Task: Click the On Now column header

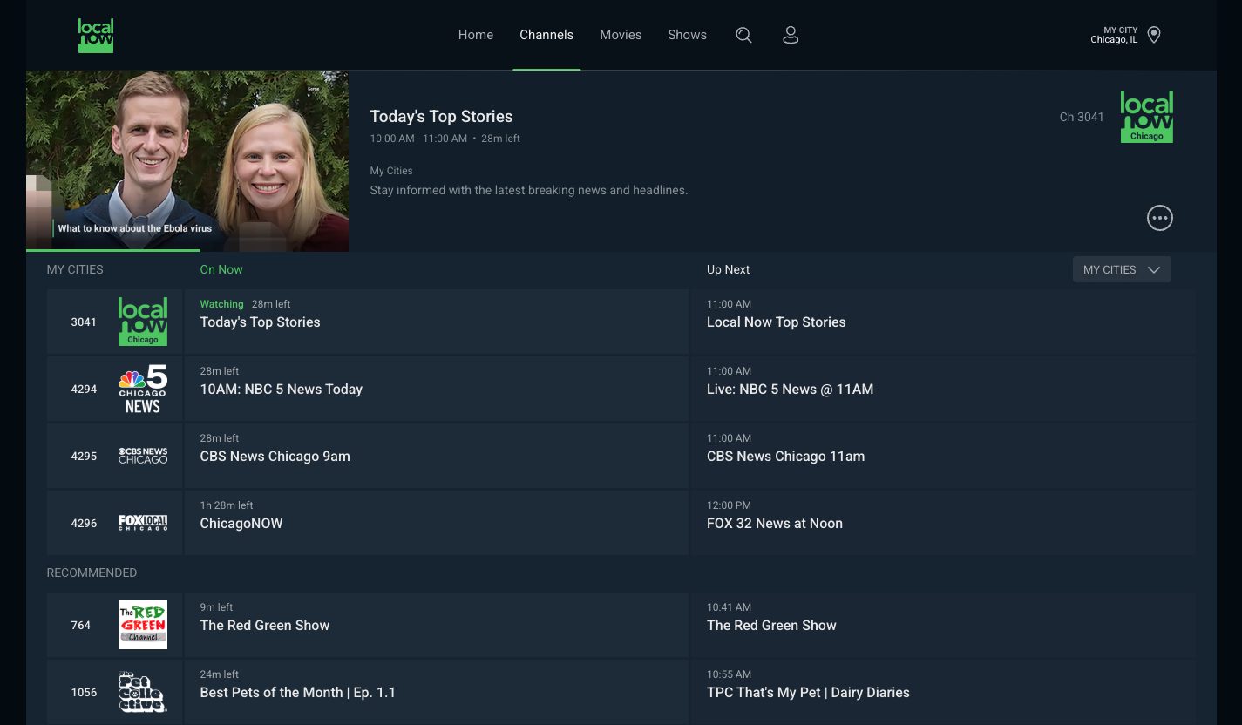Action: [x=221, y=269]
